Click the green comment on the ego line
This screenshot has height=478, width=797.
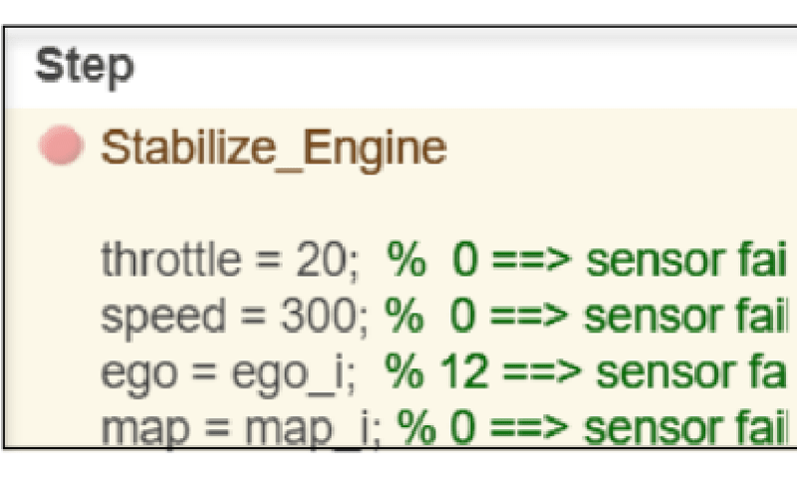point(588,372)
